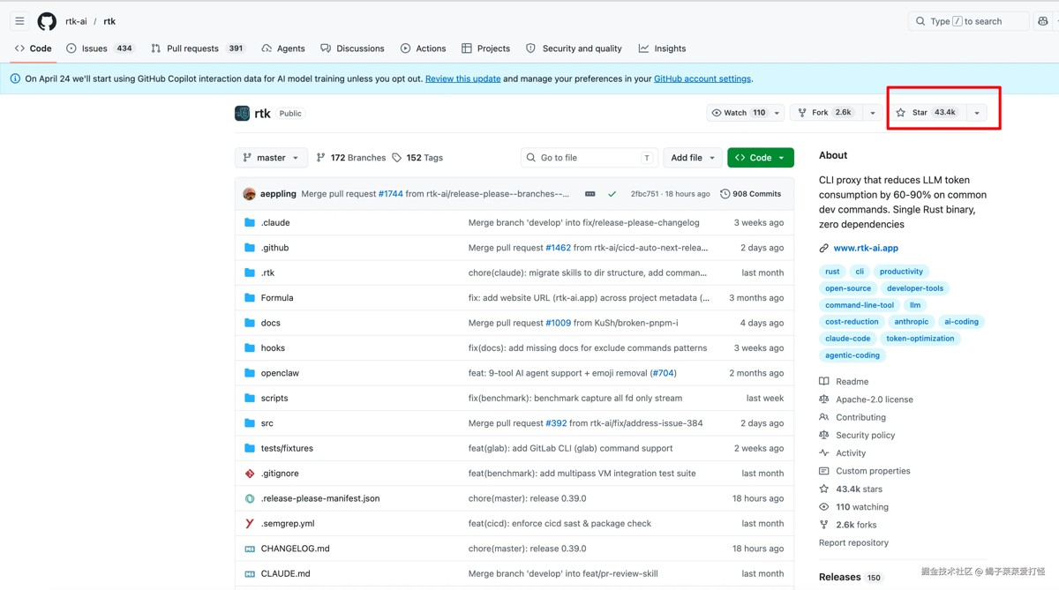Screen dimensions: 1059x590
Task: Click the Formula folder icon
Action: [250, 298]
